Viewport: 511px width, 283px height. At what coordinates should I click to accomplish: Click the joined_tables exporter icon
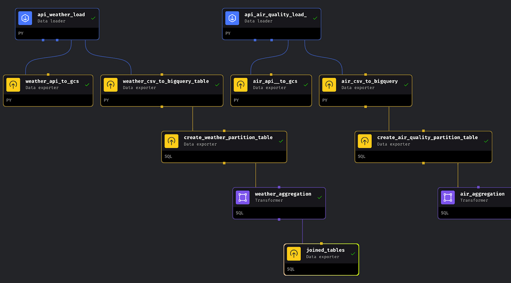click(294, 254)
